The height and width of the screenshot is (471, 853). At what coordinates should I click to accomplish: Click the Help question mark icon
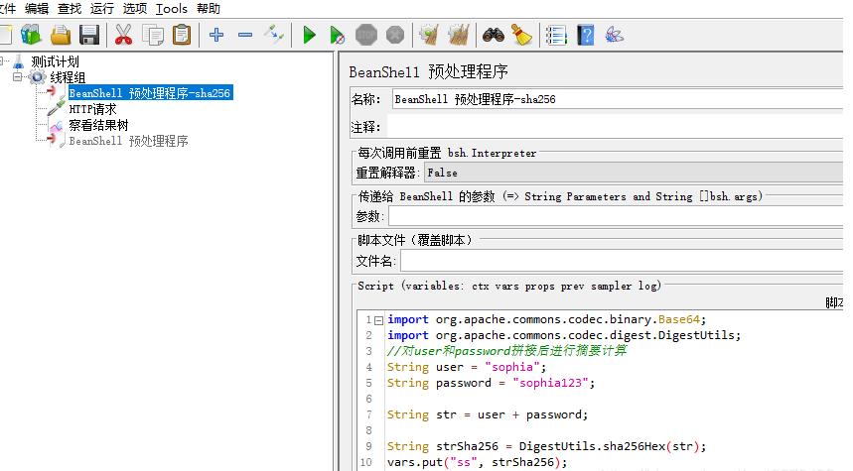[x=586, y=36]
